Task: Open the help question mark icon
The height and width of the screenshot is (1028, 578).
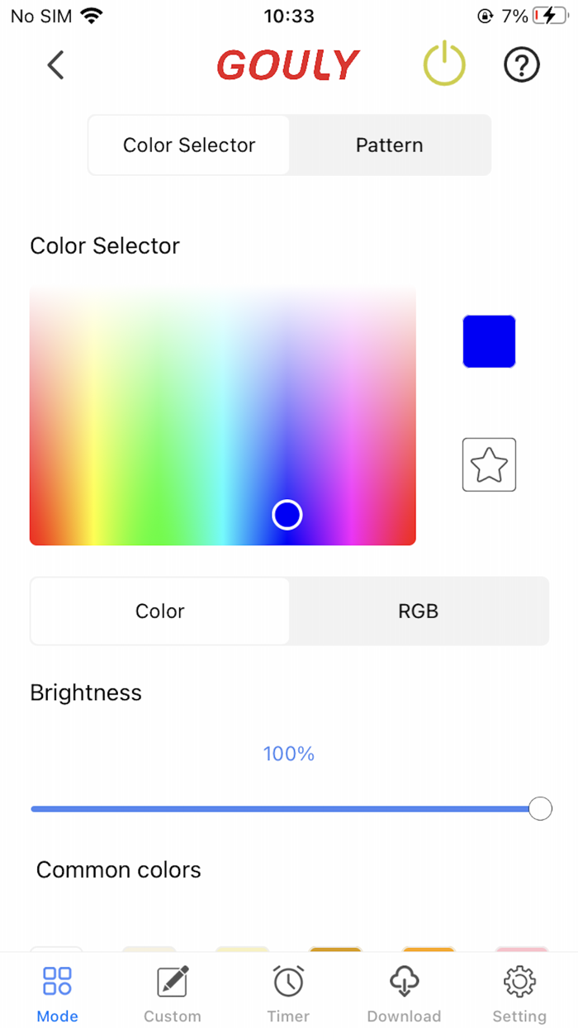Action: coord(521,64)
